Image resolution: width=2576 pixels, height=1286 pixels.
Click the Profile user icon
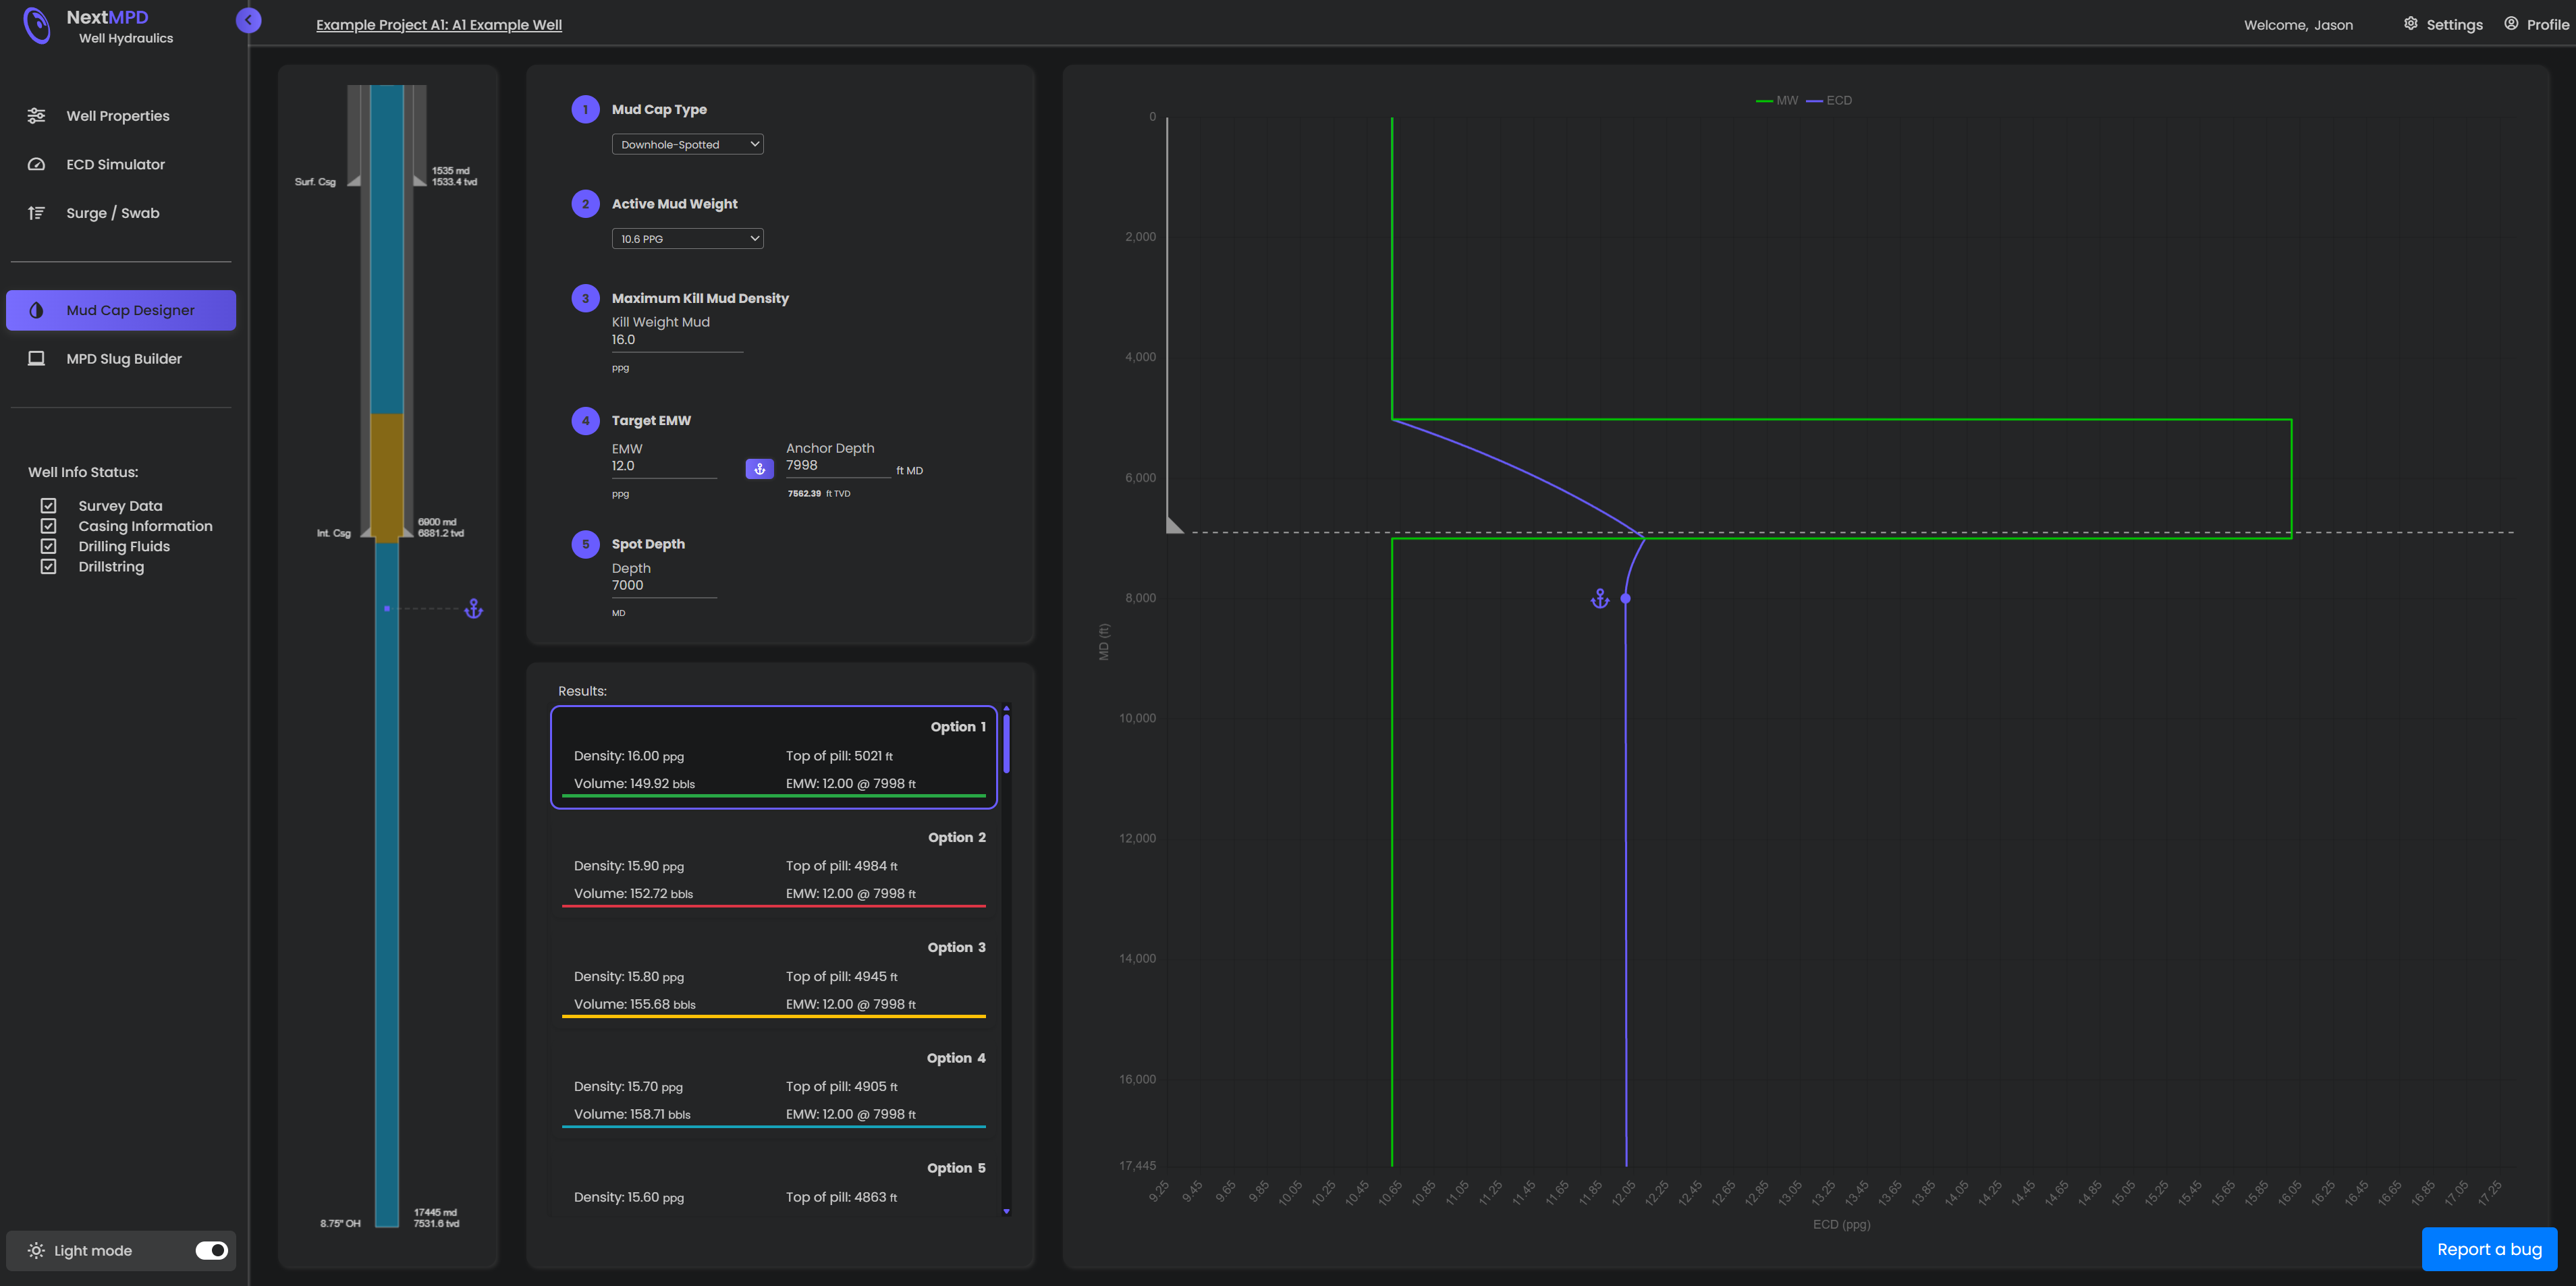(2510, 24)
